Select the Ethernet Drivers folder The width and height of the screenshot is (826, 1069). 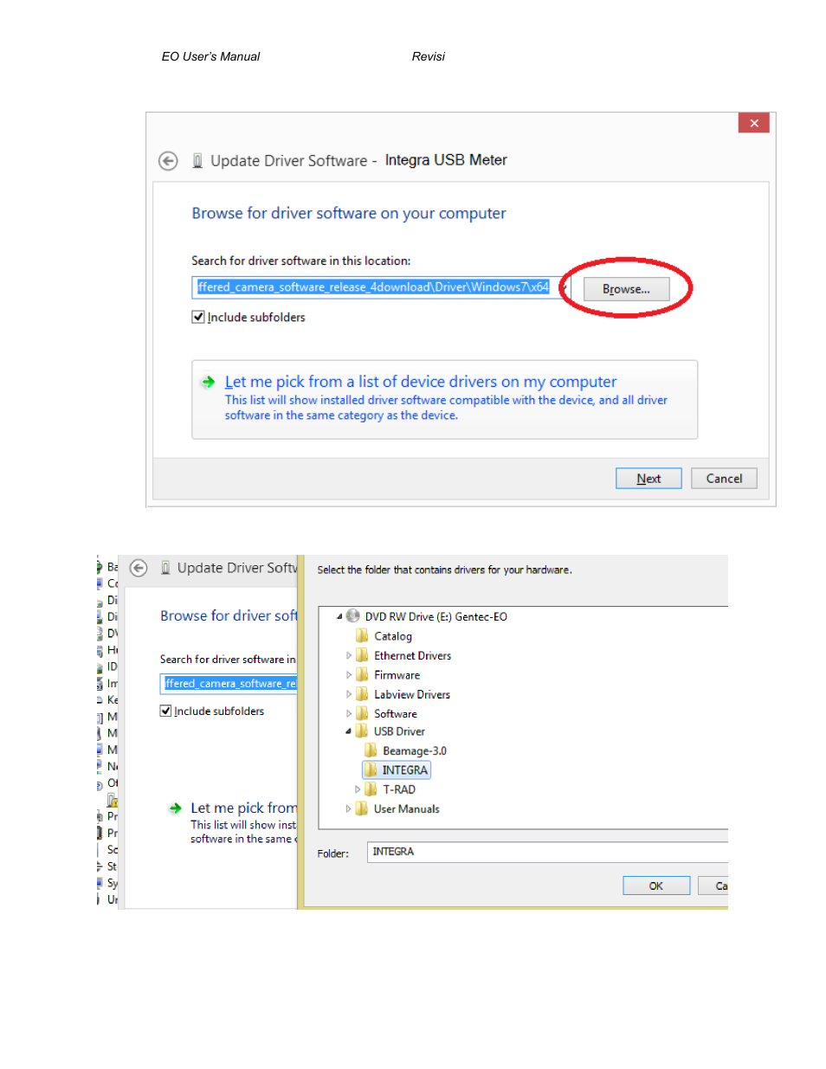coord(412,655)
